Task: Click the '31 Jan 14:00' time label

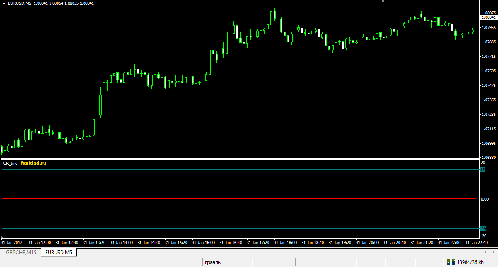Action: (121, 243)
